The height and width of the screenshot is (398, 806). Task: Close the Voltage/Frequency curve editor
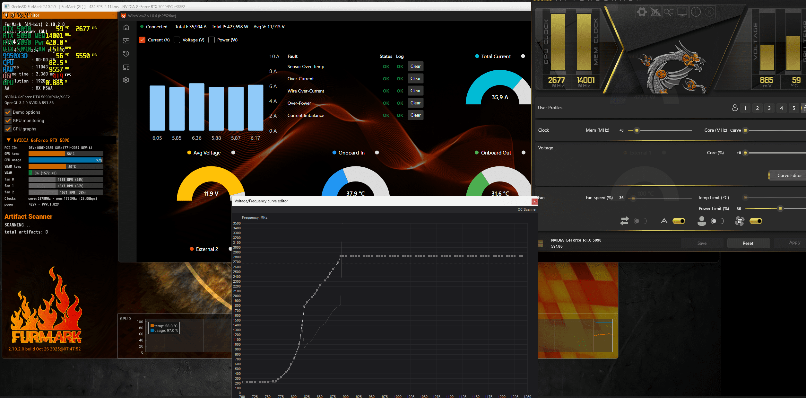click(534, 201)
